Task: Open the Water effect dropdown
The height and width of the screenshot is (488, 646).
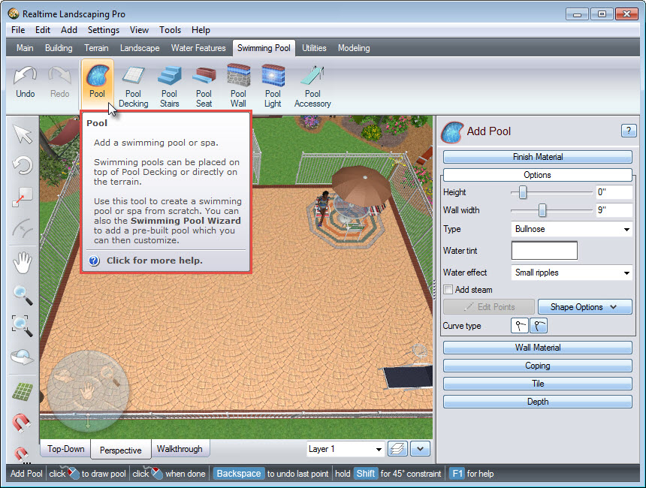Action: [572, 273]
